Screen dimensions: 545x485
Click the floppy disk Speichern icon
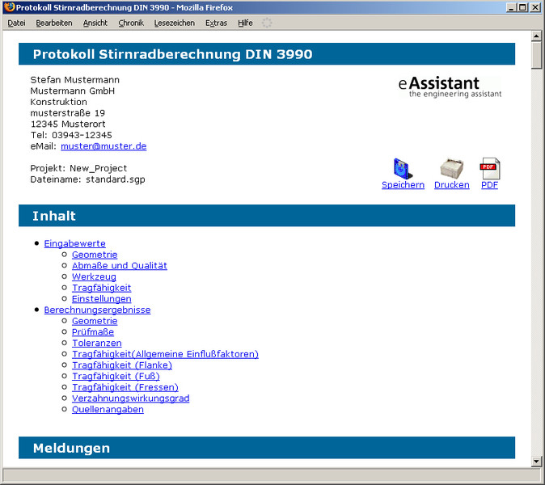pos(403,169)
